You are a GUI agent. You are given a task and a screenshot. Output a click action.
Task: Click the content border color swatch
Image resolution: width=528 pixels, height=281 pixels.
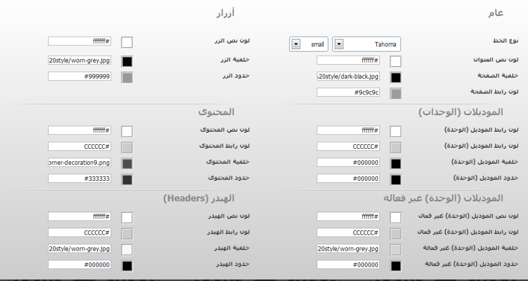pyautogui.click(x=127, y=179)
